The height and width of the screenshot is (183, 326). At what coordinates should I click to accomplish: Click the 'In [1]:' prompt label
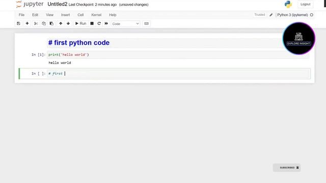pos(39,54)
